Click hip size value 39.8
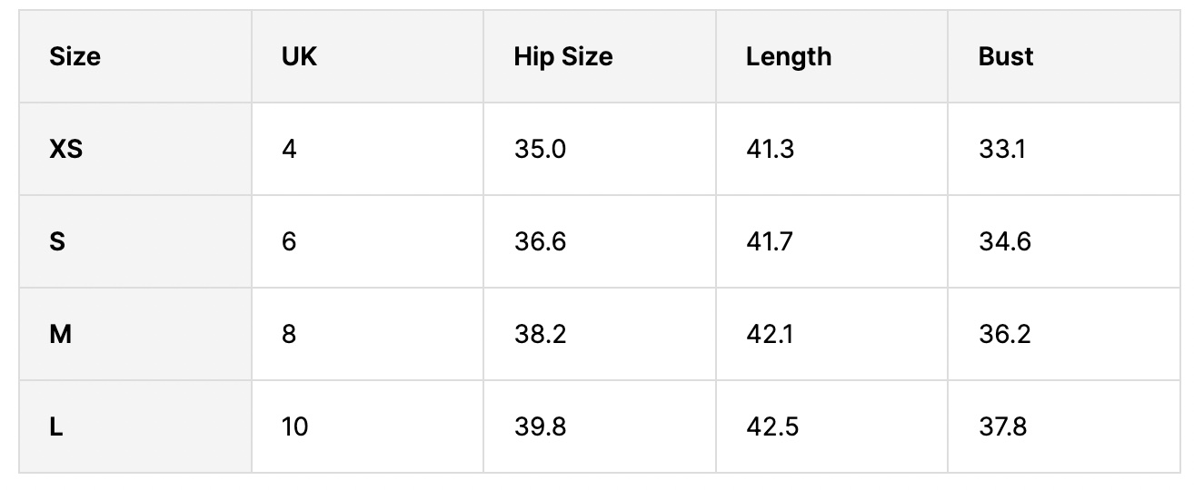1194x490 pixels. coord(540,426)
